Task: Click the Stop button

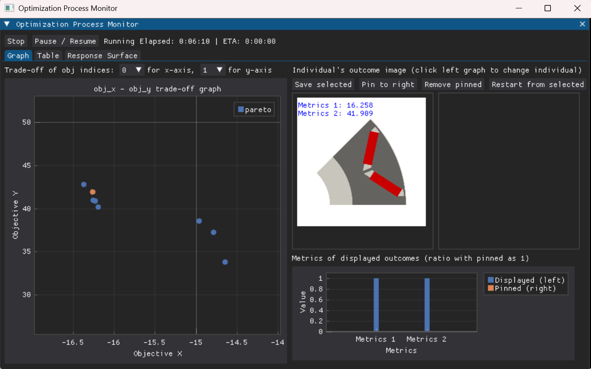Action: pyautogui.click(x=16, y=41)
